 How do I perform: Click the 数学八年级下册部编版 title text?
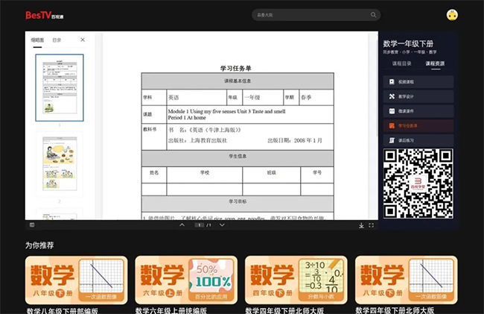coord(63,310)
